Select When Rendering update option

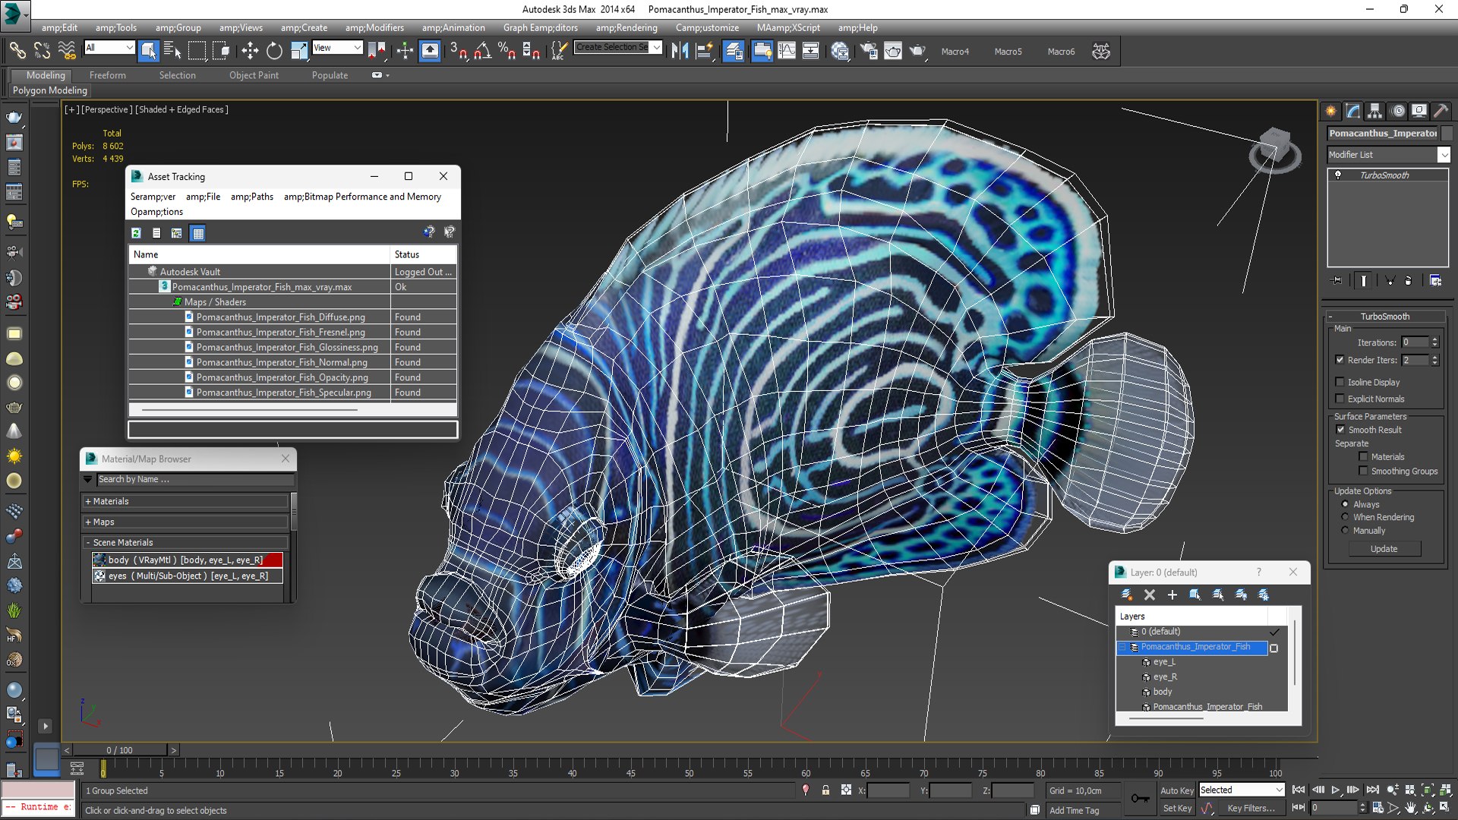point(1345,517)
